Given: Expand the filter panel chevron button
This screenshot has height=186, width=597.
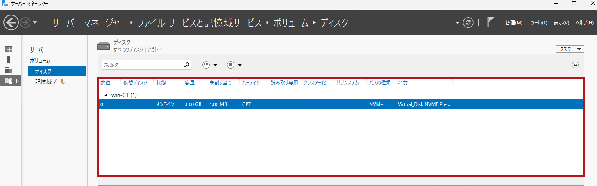Looking at the screenshot, I should click(x=575, y=65).
